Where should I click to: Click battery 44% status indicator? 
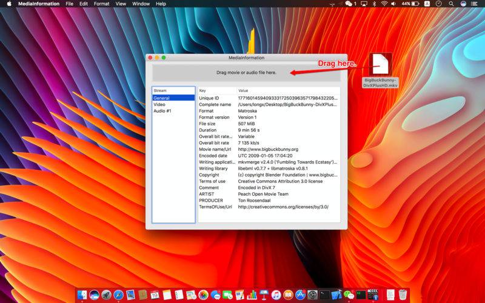point(410,4)
